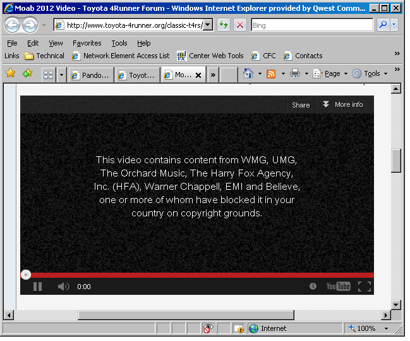Click Share on the video player
The width and height of the screenshot is (410, 341).
(x=301, y=105)
